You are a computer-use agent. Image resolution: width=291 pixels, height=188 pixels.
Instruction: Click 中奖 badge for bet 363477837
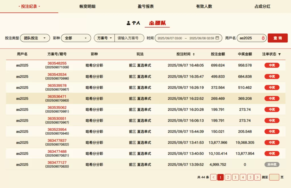[272, 143]
